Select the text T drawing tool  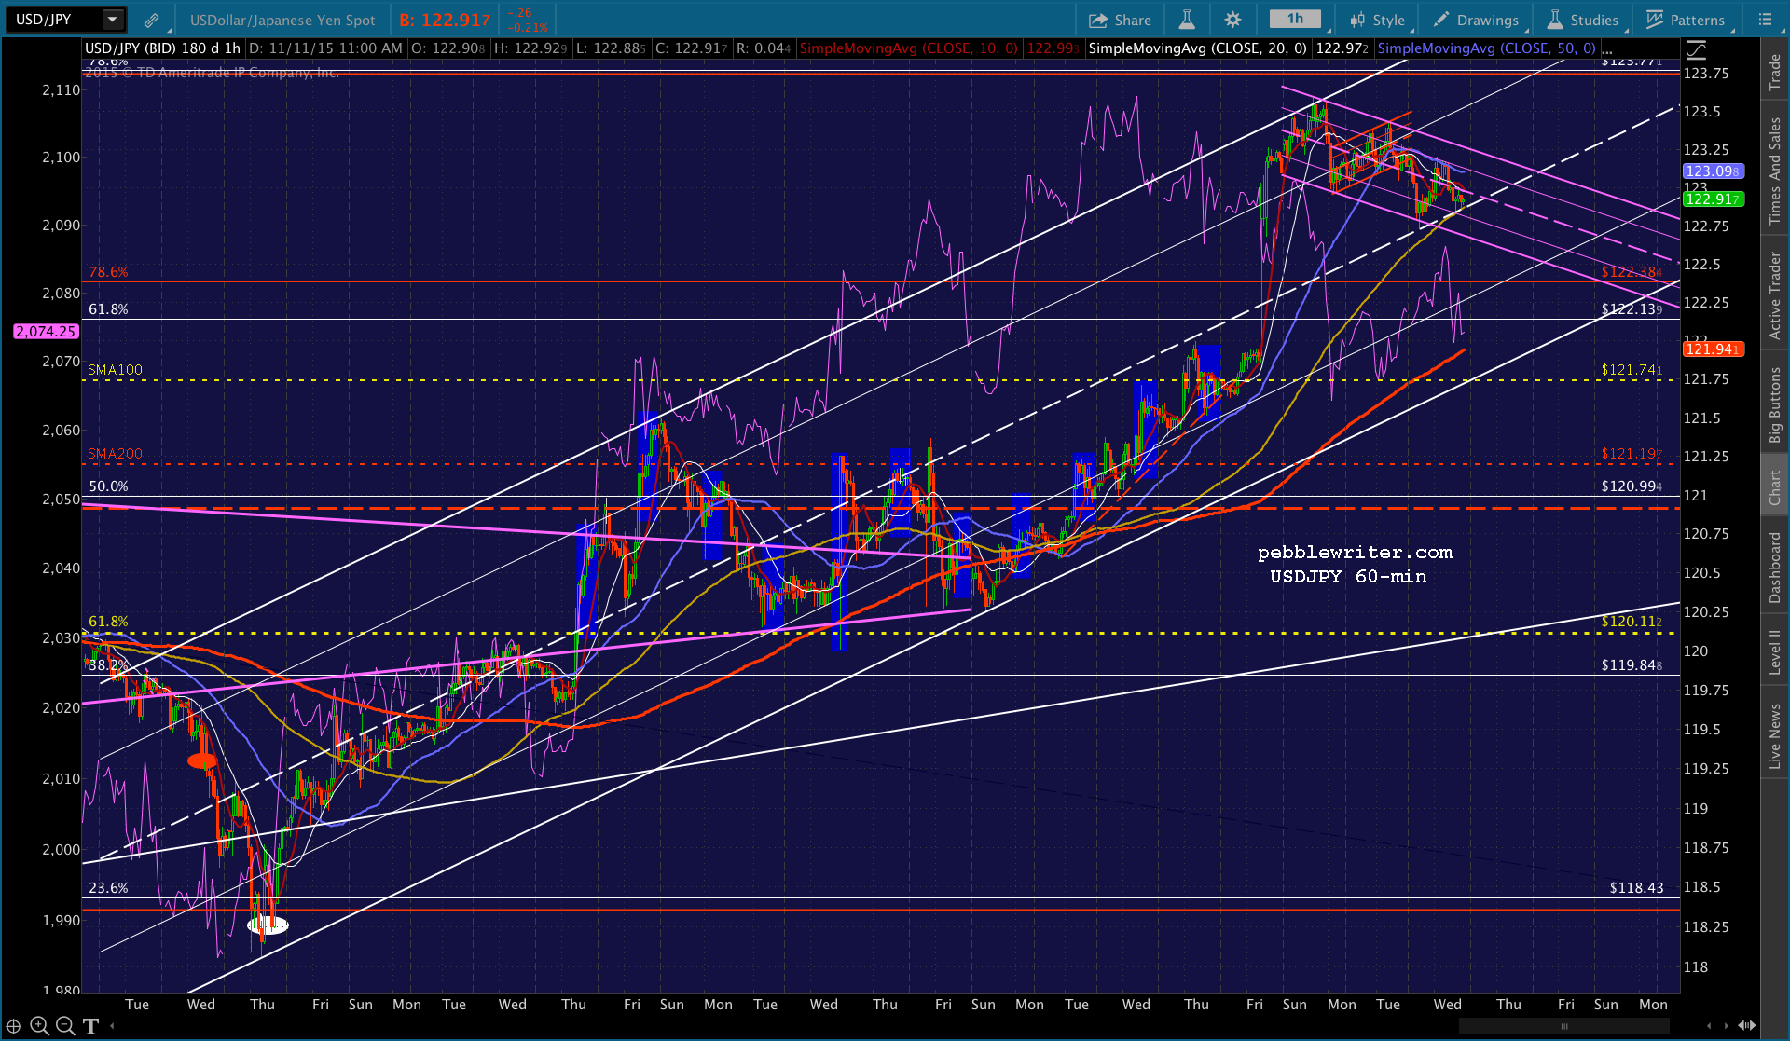(x=90, y=1026)
